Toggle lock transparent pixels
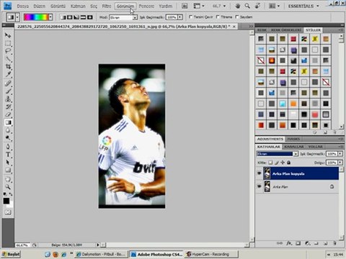 (270, 163)
